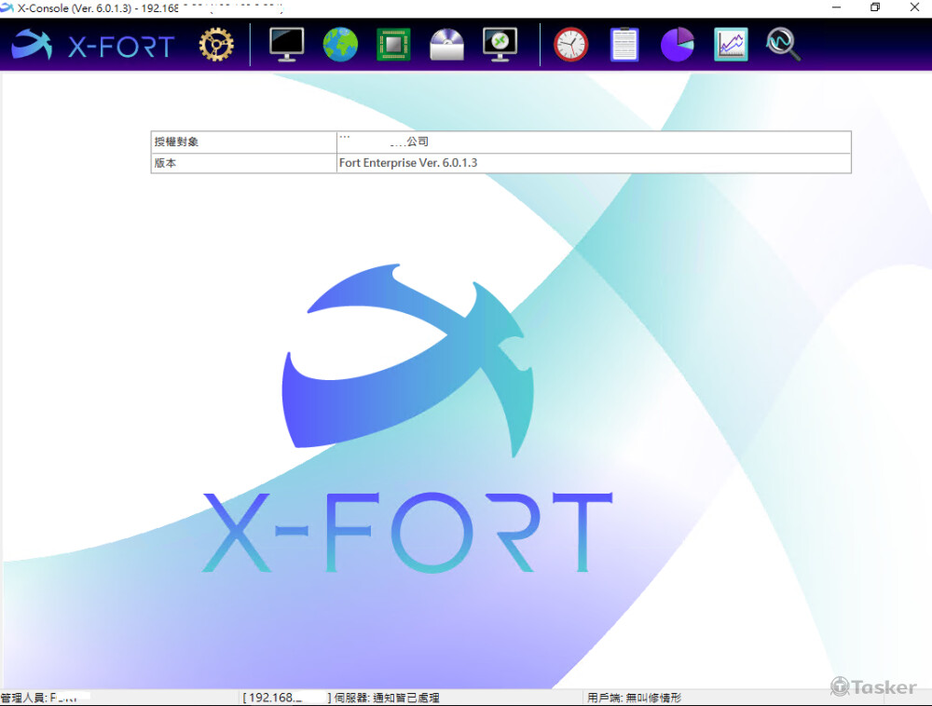Click the 版本 label cell
932x706 pixels.
pos(243,163)
